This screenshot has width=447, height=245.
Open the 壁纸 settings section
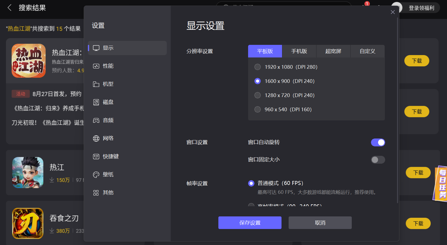click(127, 175)
